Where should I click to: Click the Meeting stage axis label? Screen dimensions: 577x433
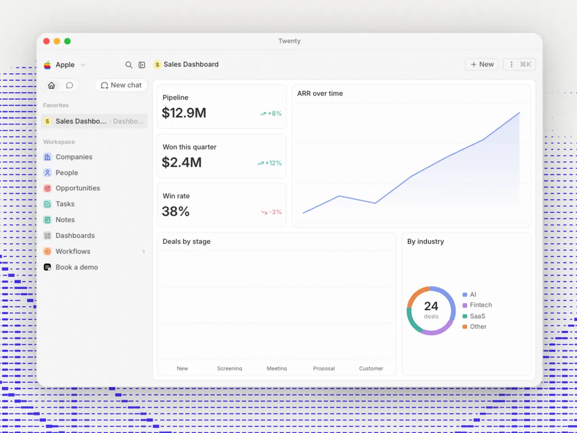pyautogui.click(x=277, y=369)
